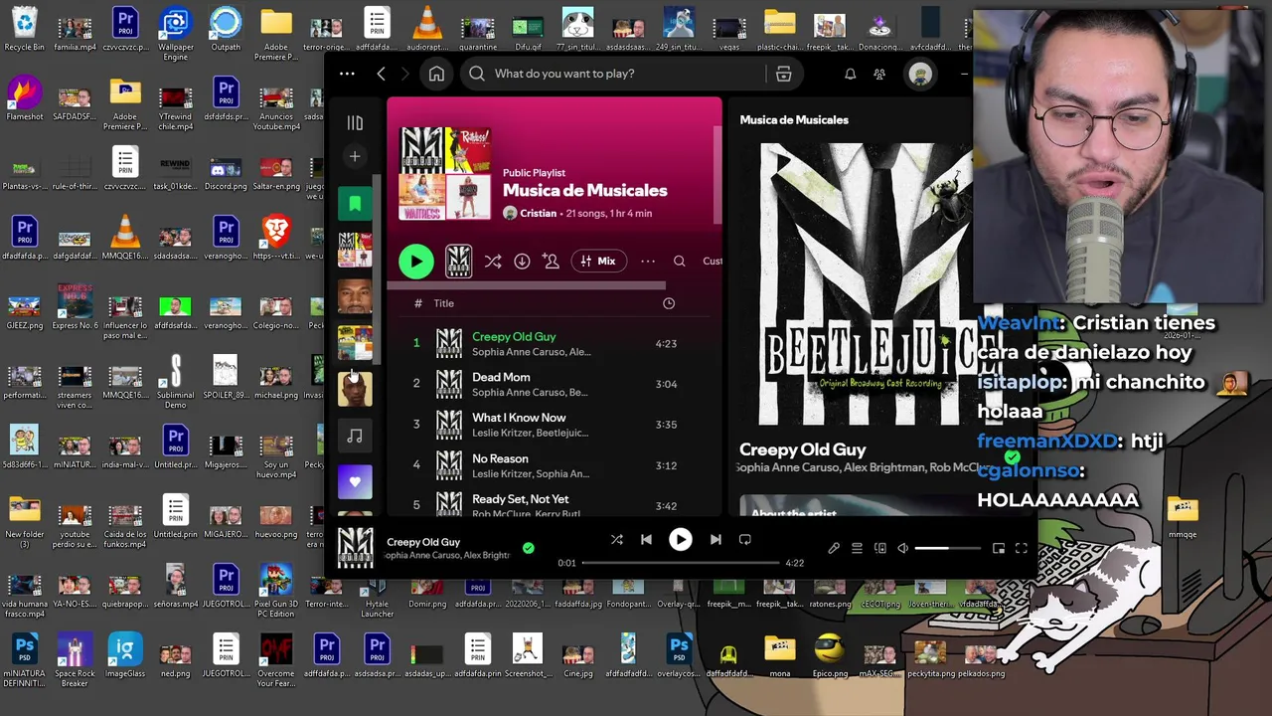Open music note playlist in sidebar
Screen dimensions: 1272x716
(x=355, y=436)
